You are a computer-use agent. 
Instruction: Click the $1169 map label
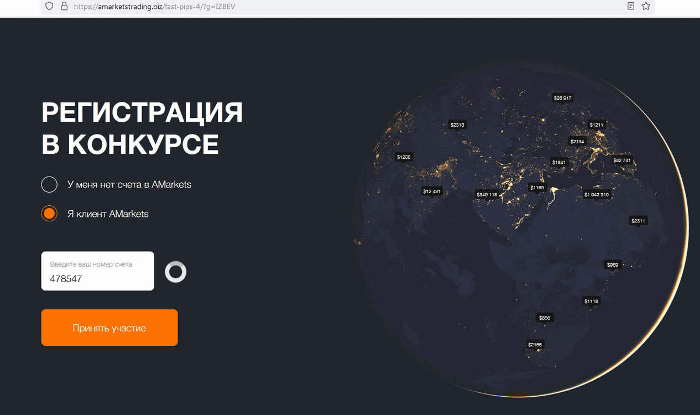537,188
